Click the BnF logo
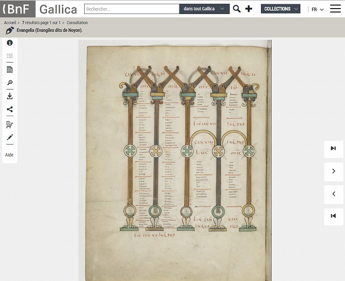Image resolution: width=345 pixels, height=281 pixels. coord(18,9)
